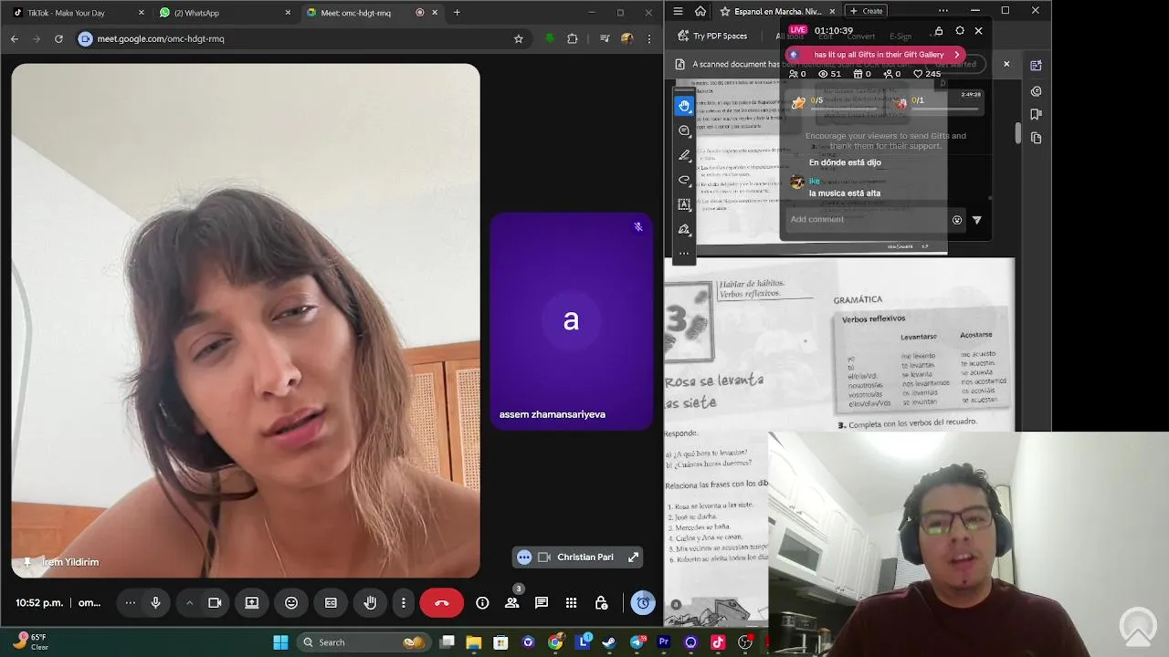This screenshot has width=1169, height=657.
Task: Open the Acrobat hamburger menu
Action: 678,11
